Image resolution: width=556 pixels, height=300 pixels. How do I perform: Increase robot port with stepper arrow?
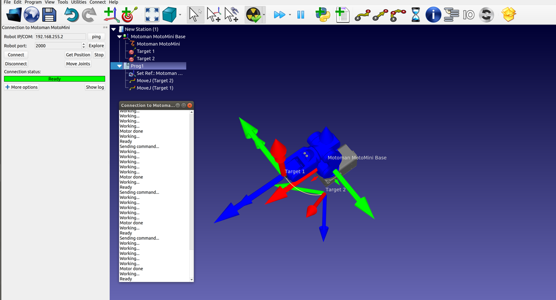coord(84,45)
